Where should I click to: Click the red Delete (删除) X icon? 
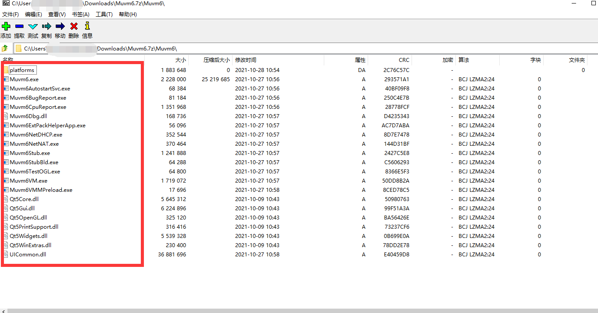click(74, 26)
